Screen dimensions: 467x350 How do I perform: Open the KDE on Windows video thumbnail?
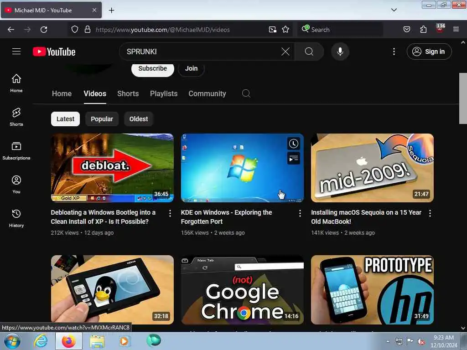pos(242,168)
